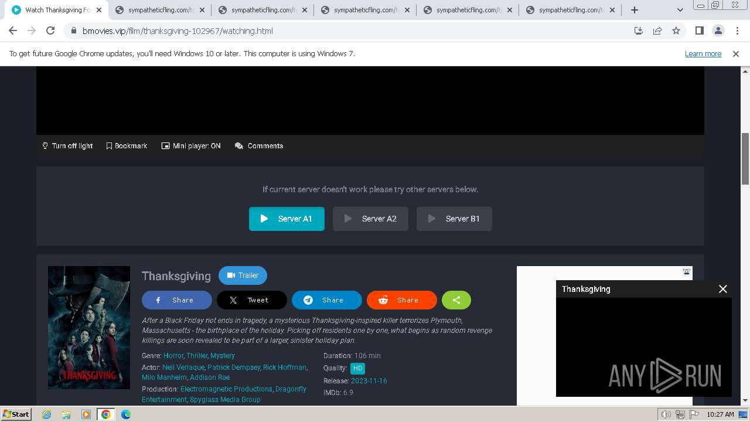Viewport: 750px width, 422px height.
Task: Click the HD quality badge
Action: pyautogui.click(x=357, y=369)
